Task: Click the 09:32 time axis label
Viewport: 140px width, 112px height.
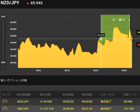Action: [x=38, y=70]
